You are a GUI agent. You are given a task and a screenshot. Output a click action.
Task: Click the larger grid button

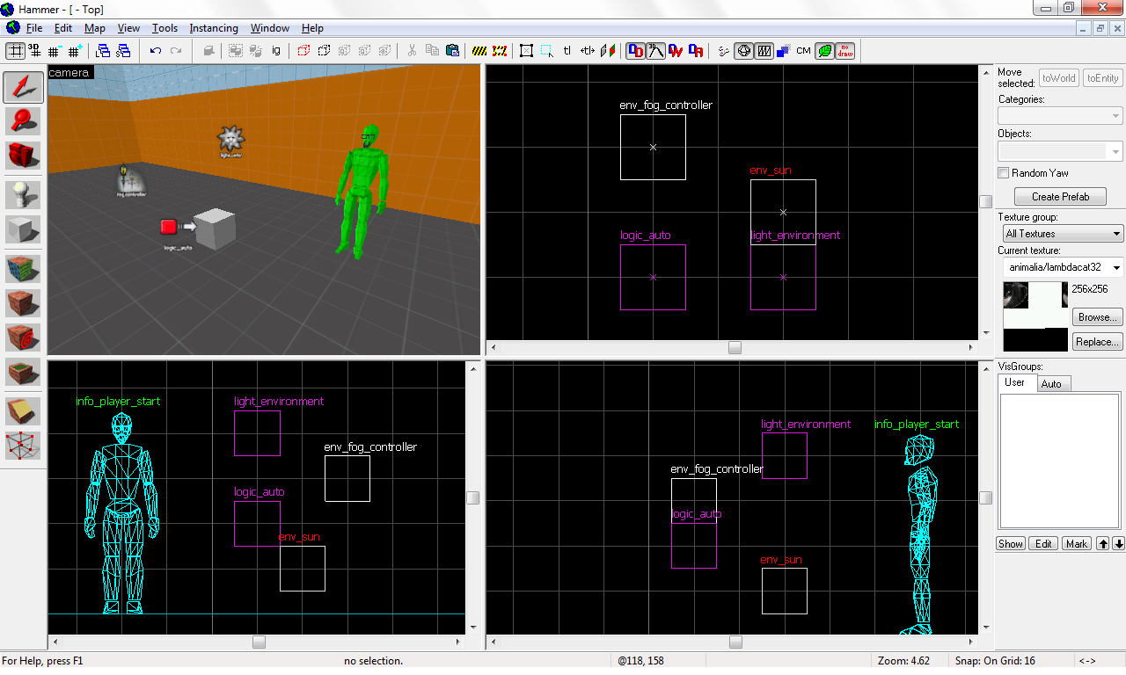point(75,51)
